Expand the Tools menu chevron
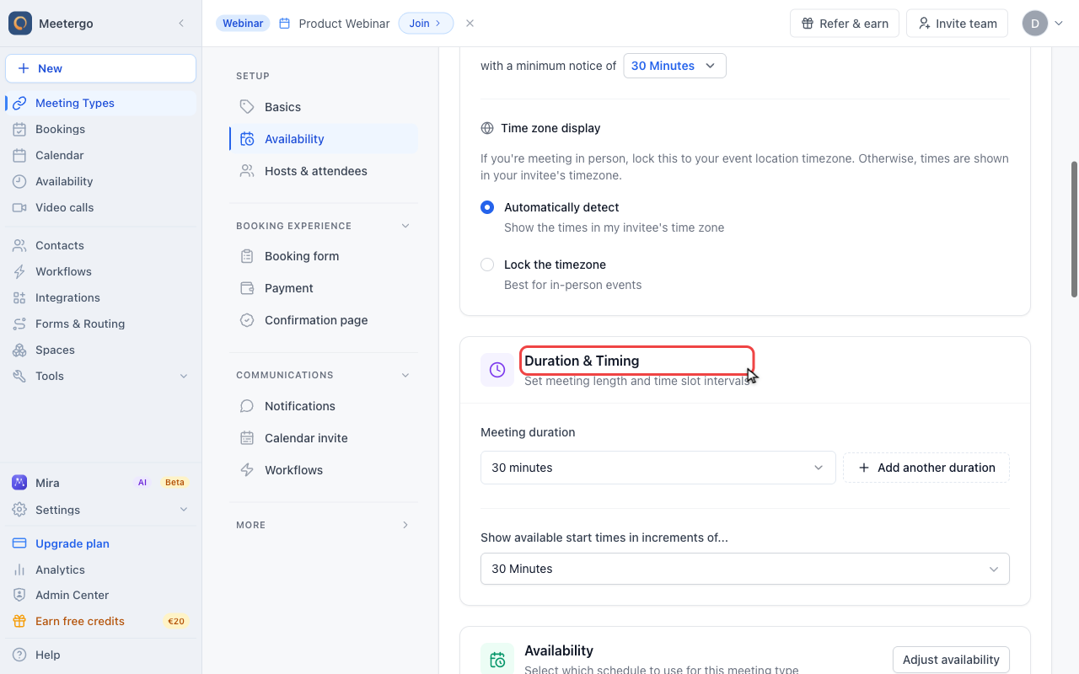The width and height of the screenshot is (1079, 674). pos(184,376)
